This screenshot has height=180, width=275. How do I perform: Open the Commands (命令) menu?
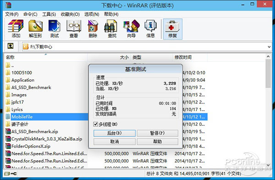pos(30,14)
